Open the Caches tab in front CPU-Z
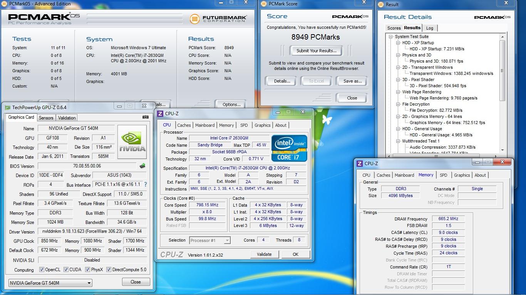The image size is (526, 295). 184,125
